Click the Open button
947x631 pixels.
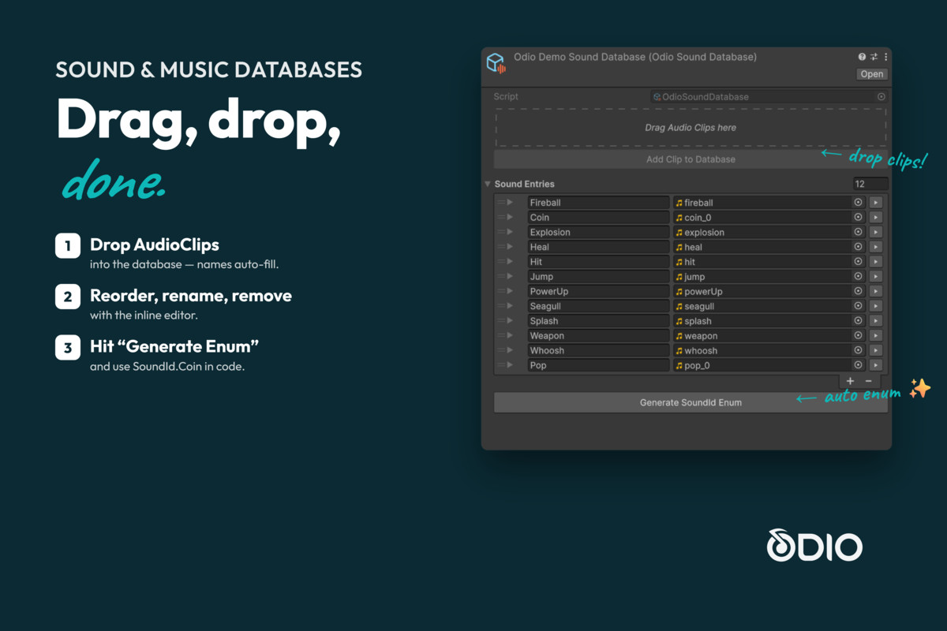pos(872,74)
